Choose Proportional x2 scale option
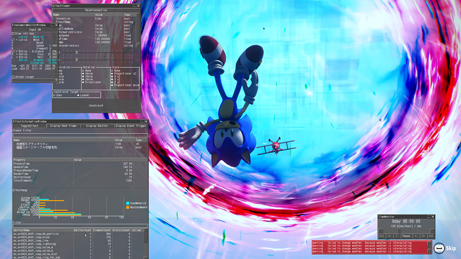The width and height of the screenshot is (461, 259). pyautogui.click(x=112, y=74)
